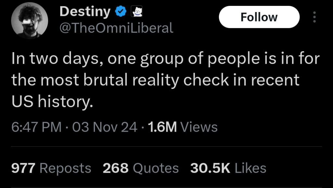Click the 03 Nov 24 post date
333x188 pixels.
click(104, 127)
